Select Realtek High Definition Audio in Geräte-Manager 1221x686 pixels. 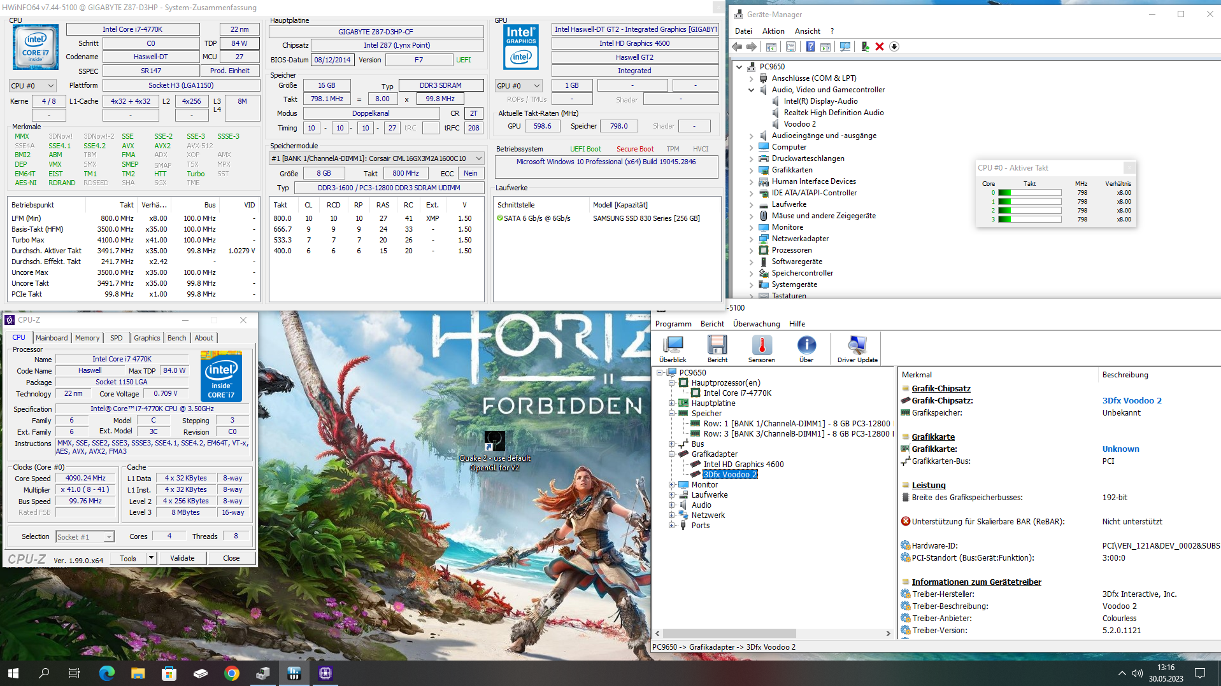coord(834,113)
